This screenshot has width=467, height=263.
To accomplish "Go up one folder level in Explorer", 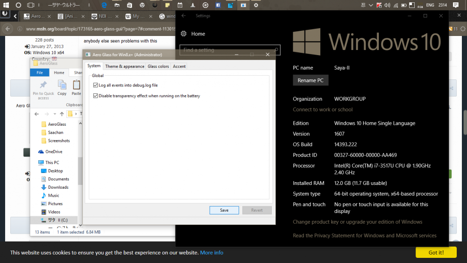I will pos(62,114).
